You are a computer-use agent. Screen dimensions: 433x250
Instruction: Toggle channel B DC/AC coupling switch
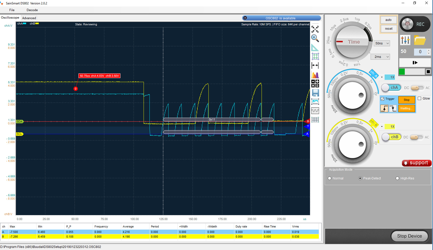416,137
